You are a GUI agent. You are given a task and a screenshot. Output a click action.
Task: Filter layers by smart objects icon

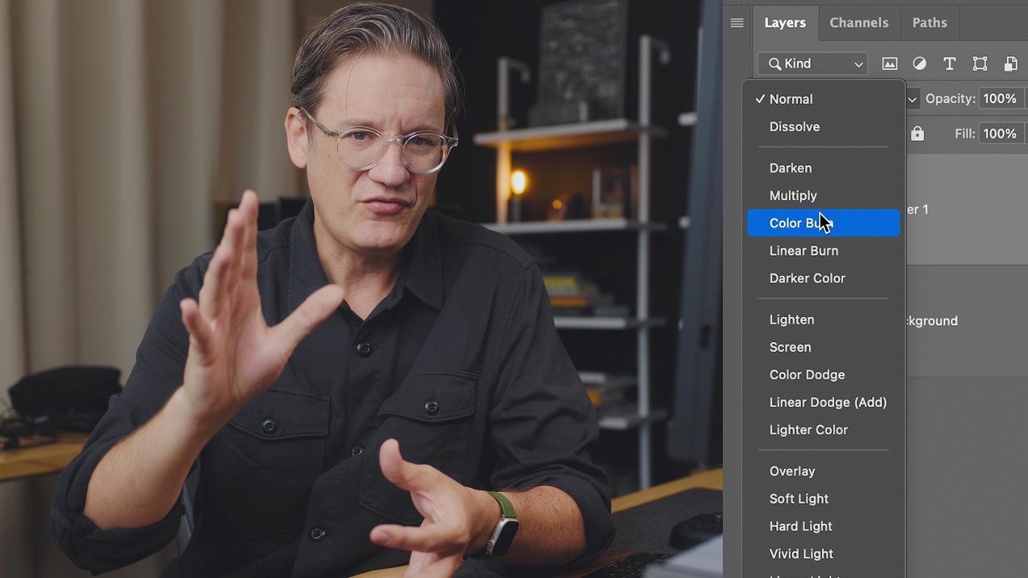[1010, 64]
